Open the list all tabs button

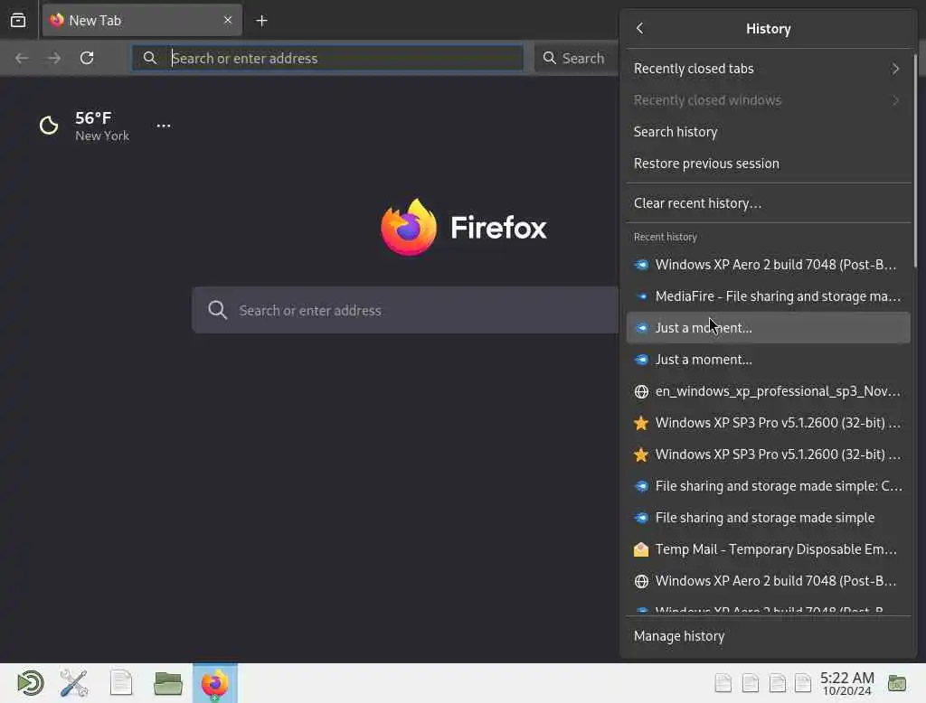pyautogui.click(x=18, y=21)
